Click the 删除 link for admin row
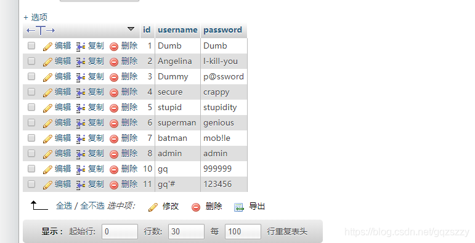475x243 pixels. tap(129, 153)
